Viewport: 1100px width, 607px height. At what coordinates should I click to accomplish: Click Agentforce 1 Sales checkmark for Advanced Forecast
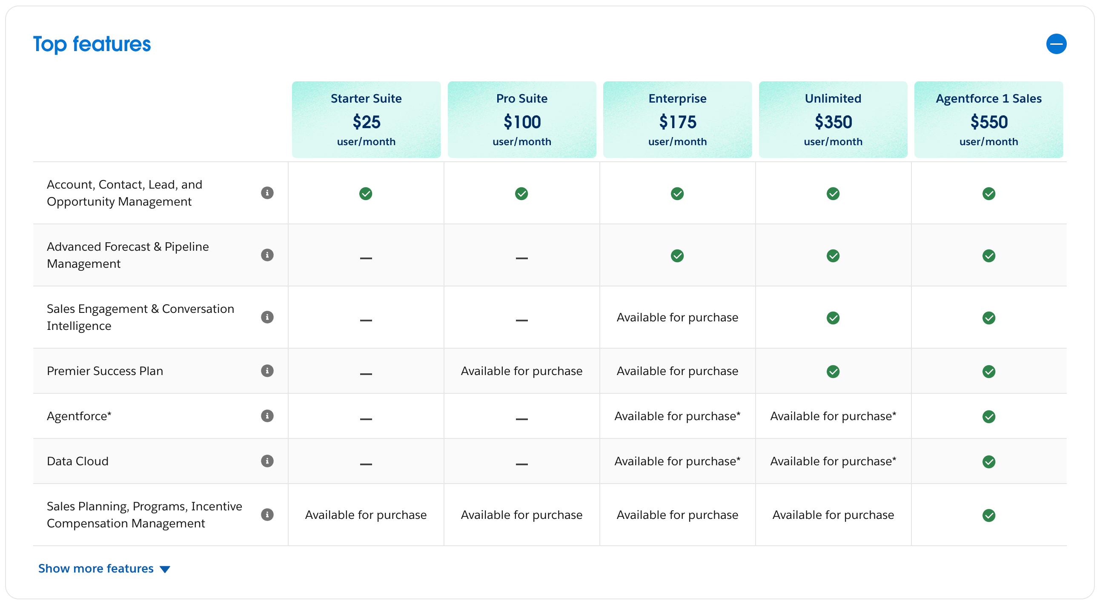coord(989,256)
